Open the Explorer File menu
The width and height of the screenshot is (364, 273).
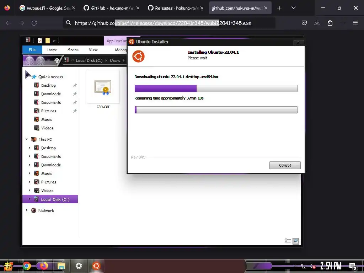pos(32,50)
